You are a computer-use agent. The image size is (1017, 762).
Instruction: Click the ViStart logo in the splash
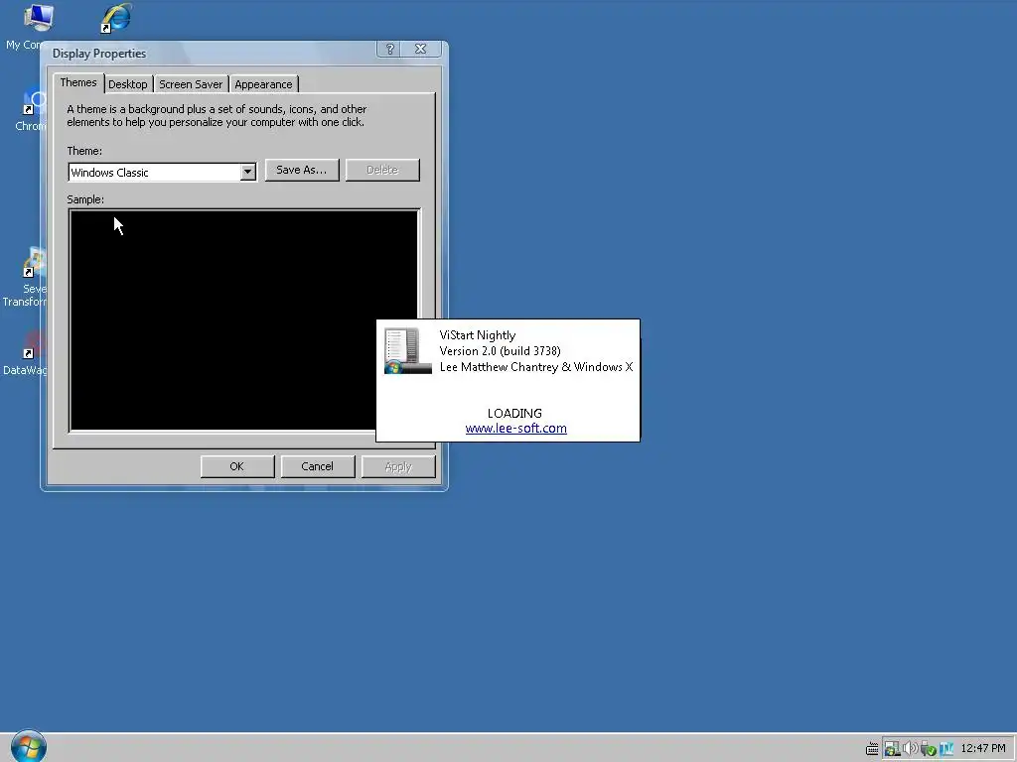pos(407,350)
